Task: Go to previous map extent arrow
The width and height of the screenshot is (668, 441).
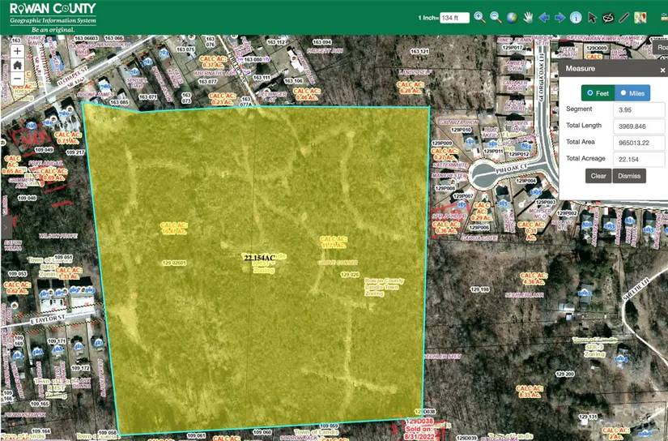Action: [544, 17]
